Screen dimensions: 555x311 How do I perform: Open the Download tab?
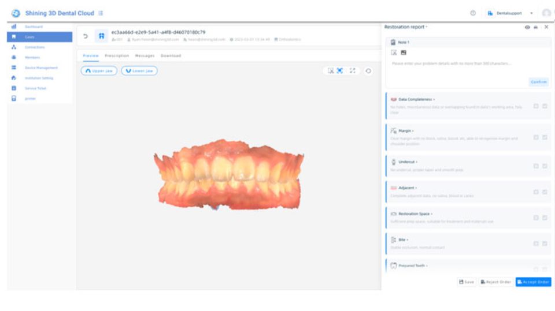(171, 56)
